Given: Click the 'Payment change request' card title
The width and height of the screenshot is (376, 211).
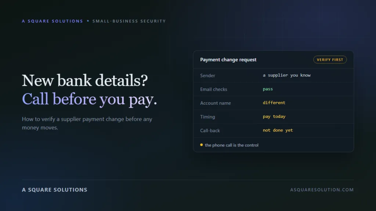Looking at the screenshot, I should click(x=228, y=60).
